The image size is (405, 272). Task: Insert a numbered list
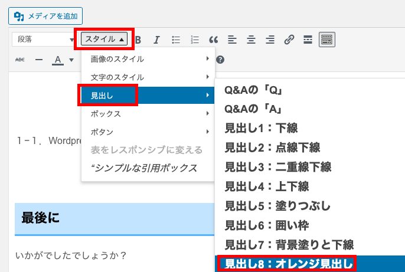194,40
